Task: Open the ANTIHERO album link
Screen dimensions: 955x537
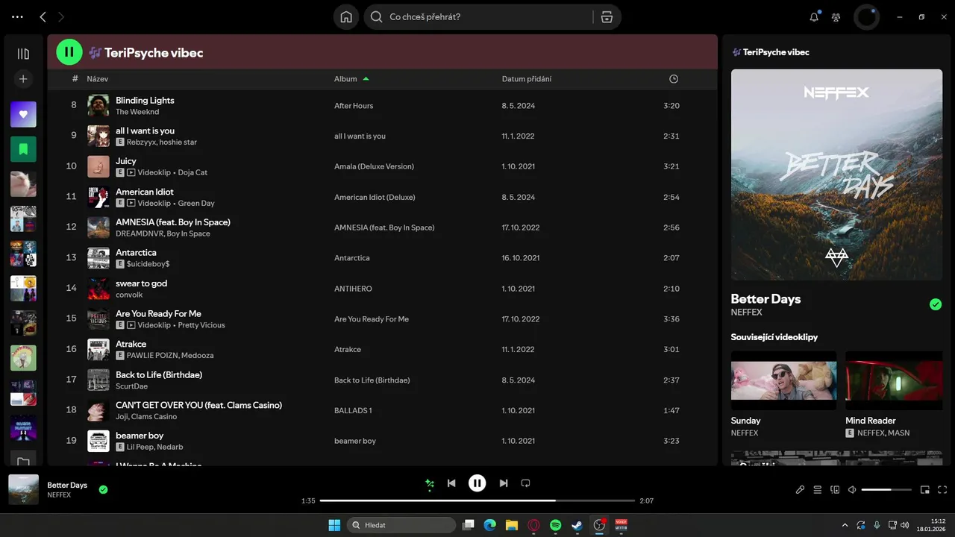Action: click(x=353, y=289)
